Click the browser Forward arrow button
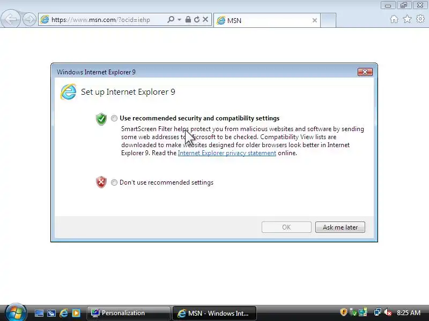Image resolution: width=429 pixels, height=321 pixels. pos(29,20)
